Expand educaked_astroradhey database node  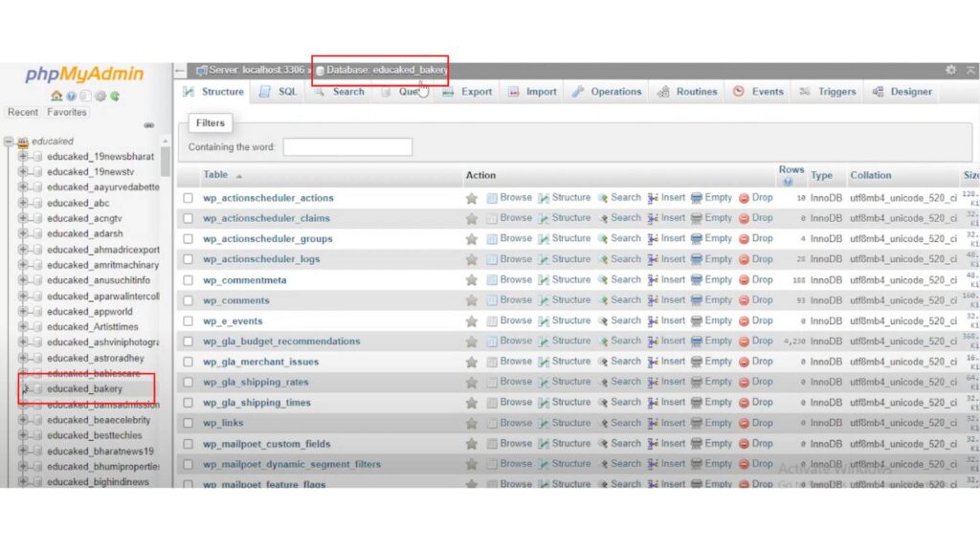(x=23, y=358)
